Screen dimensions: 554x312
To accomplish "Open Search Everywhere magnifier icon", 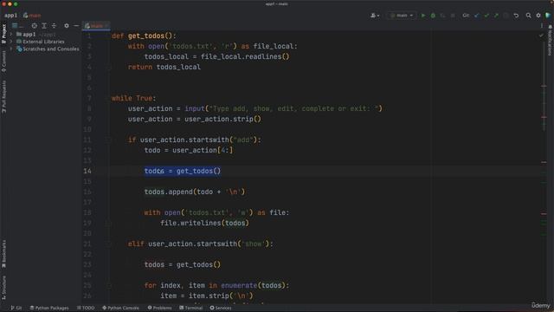I will [529, 16].
